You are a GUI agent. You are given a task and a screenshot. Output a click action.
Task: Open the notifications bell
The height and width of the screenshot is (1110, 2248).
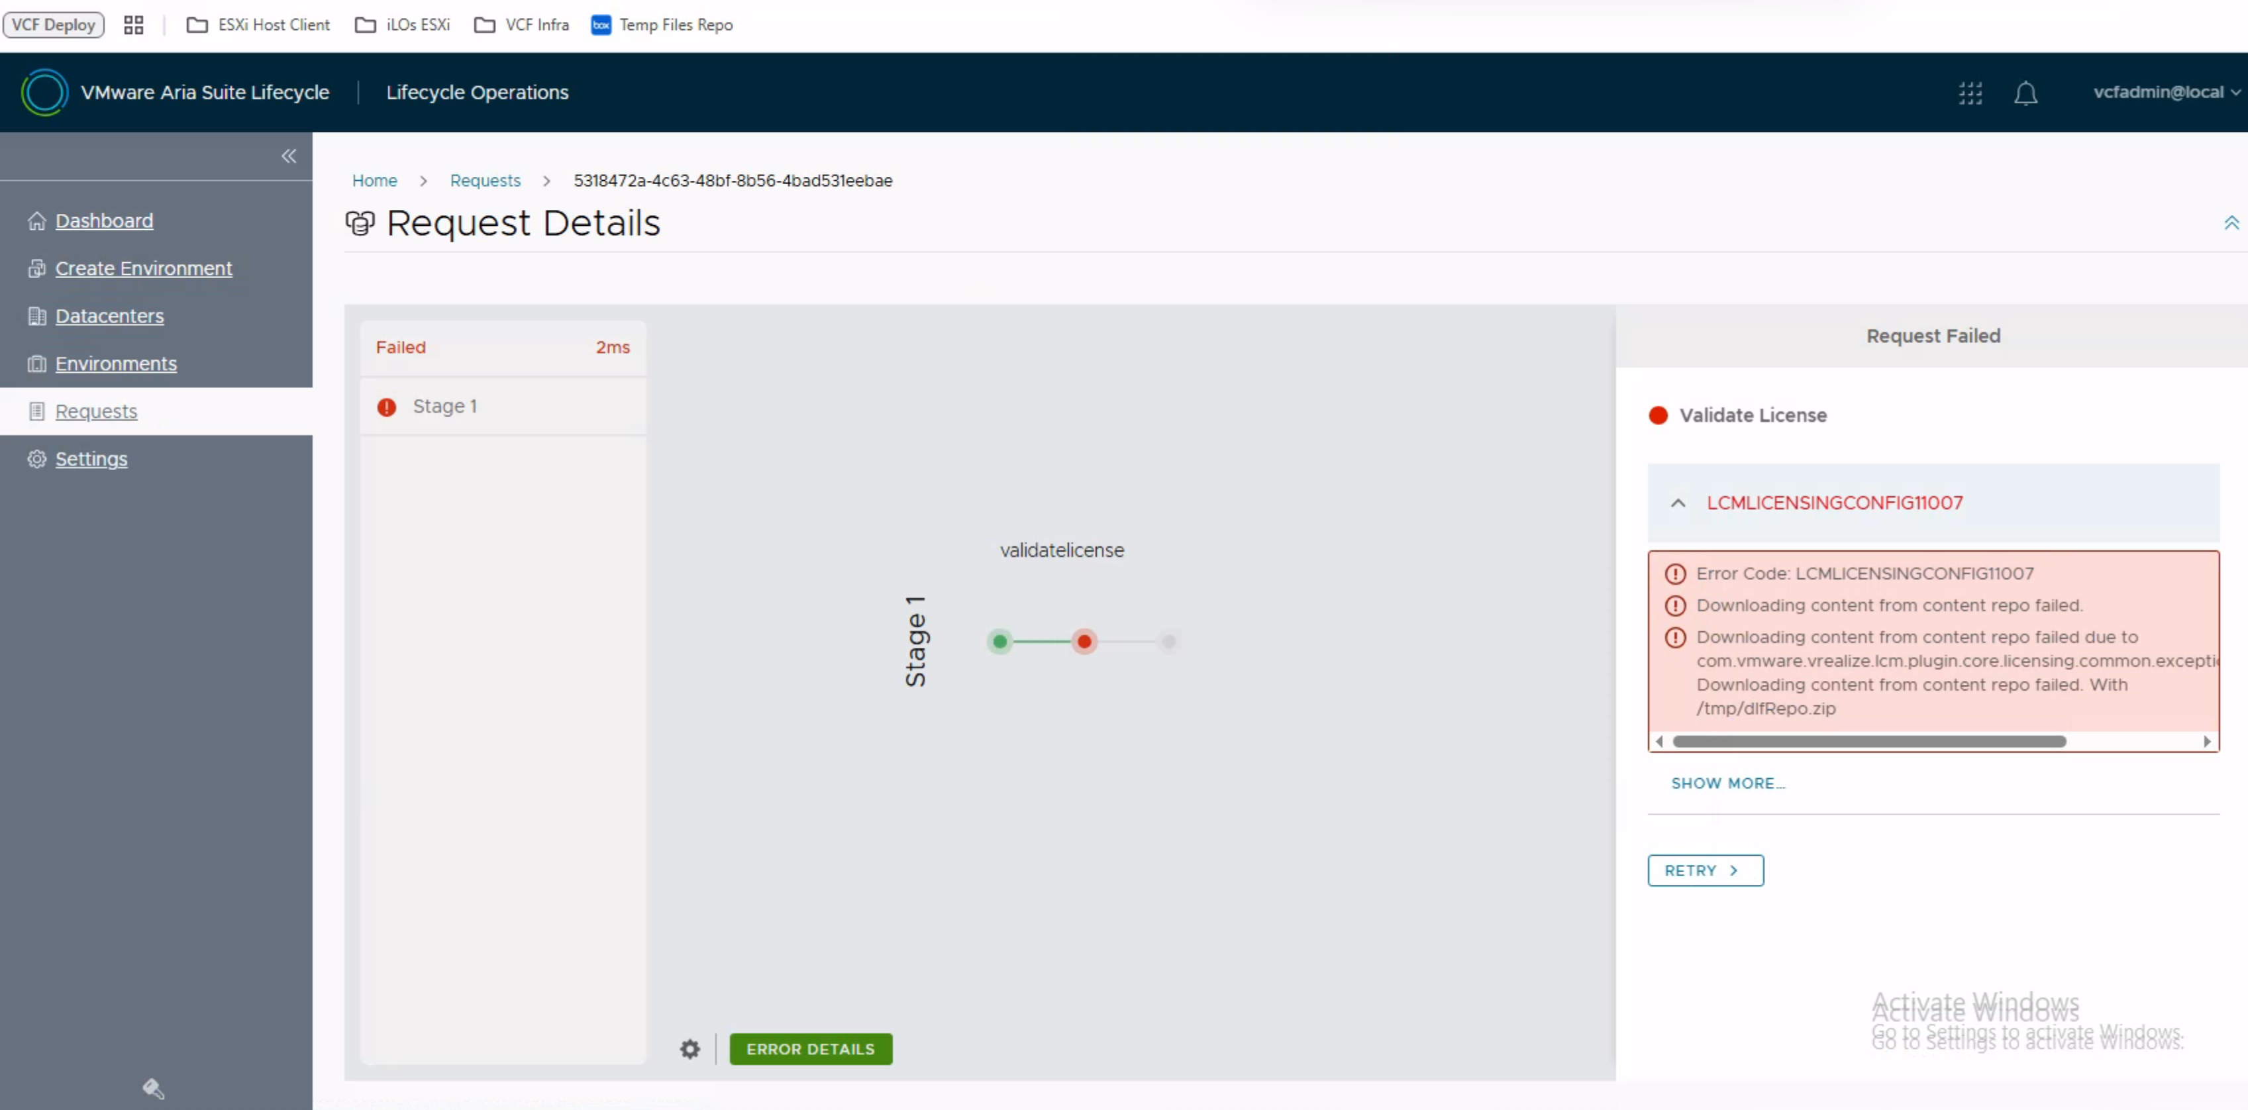[x=2025, y=93]
